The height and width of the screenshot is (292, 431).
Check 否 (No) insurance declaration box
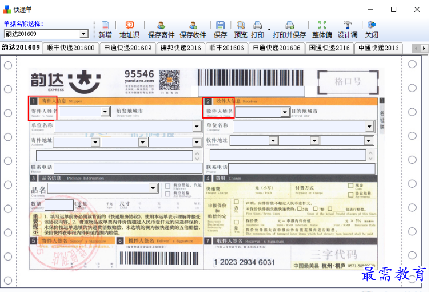[236, 202]
